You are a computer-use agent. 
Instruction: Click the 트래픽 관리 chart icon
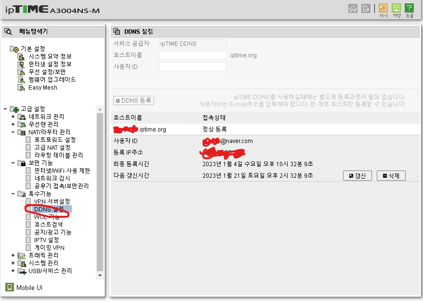pos(22,255)
